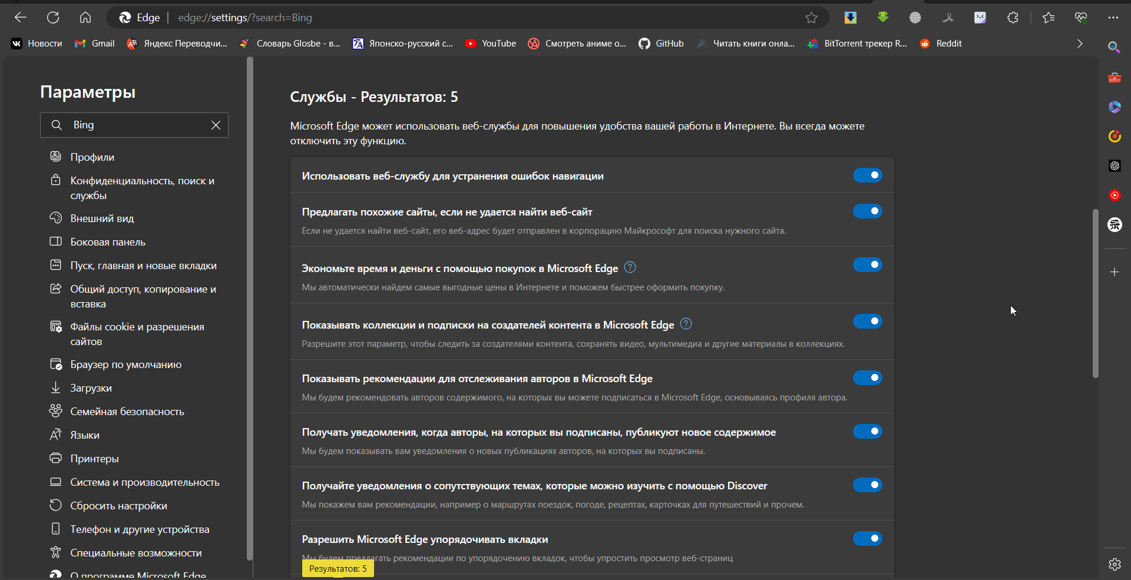Open the red toolbox Tools icon in the sidebar
Viewport: 1131px width, 580px height.
coord(1115,77)
